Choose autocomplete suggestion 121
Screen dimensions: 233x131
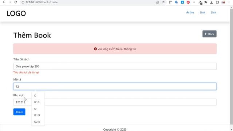pos(38,108)
